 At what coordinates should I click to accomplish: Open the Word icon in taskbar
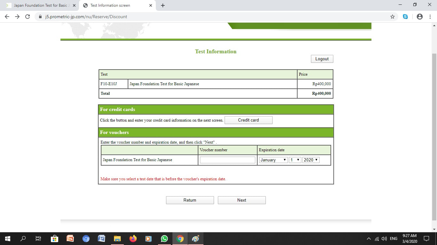tap(102, 239)
